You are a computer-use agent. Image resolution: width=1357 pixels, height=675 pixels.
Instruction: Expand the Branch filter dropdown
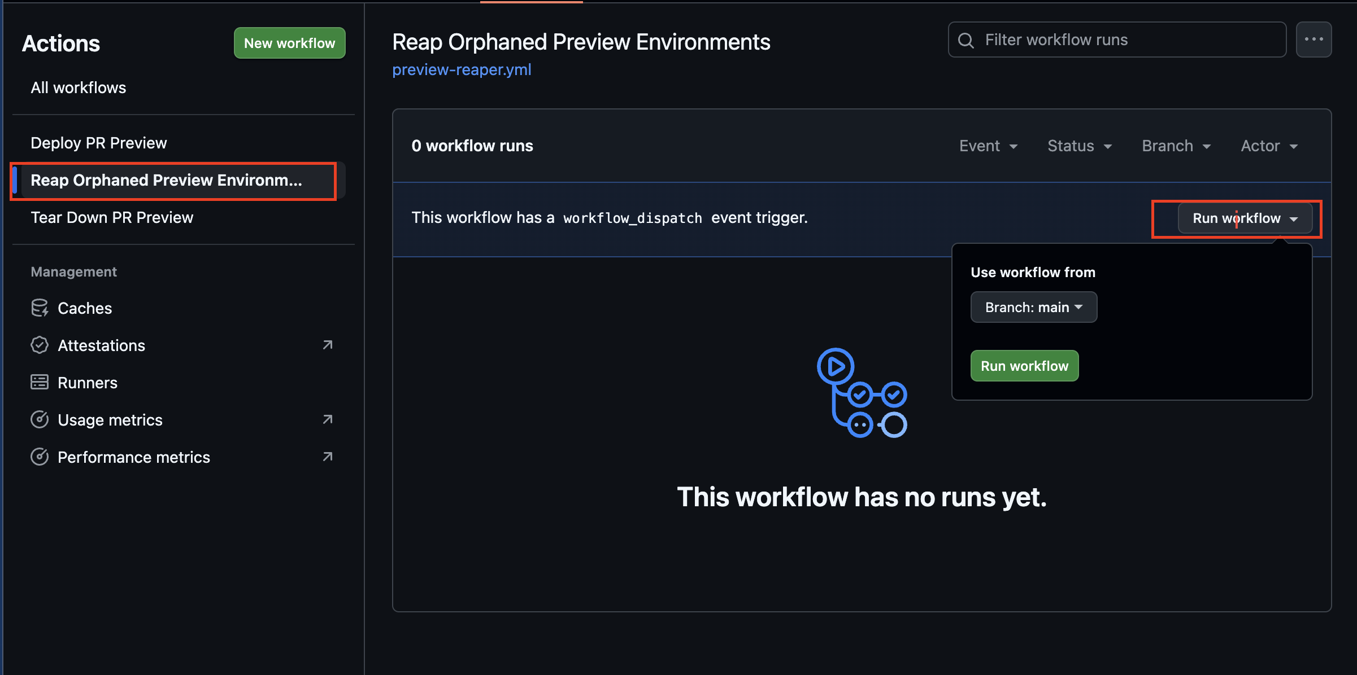[x=1176, y=146]
